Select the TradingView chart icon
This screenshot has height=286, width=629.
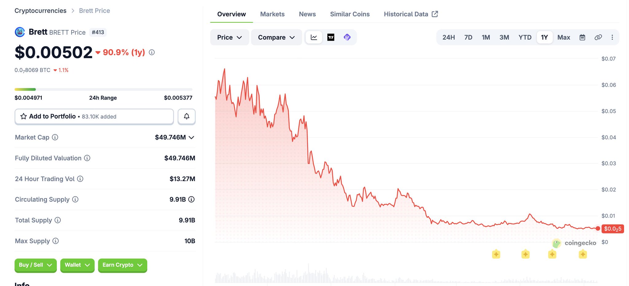(x=331, y=37)
